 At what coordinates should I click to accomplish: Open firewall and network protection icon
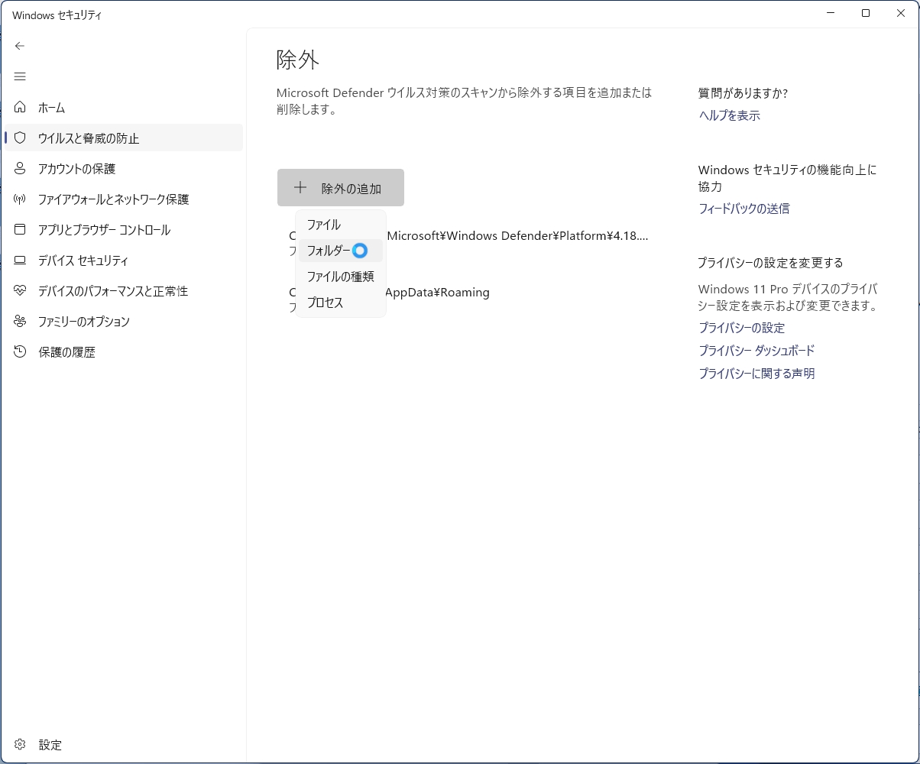[x=21, y=199]
